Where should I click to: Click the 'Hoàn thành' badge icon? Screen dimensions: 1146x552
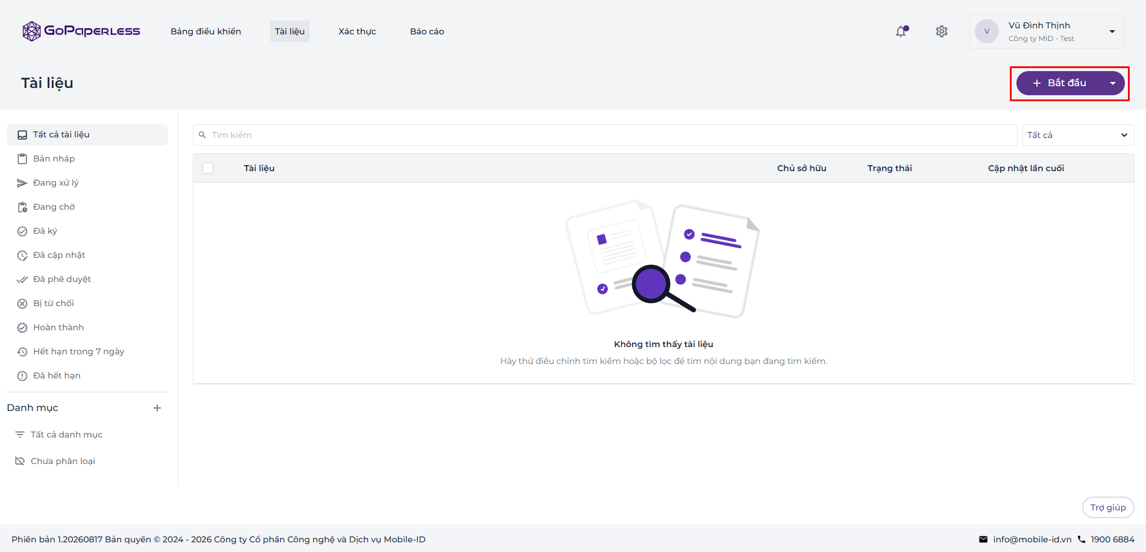(22, 328)
